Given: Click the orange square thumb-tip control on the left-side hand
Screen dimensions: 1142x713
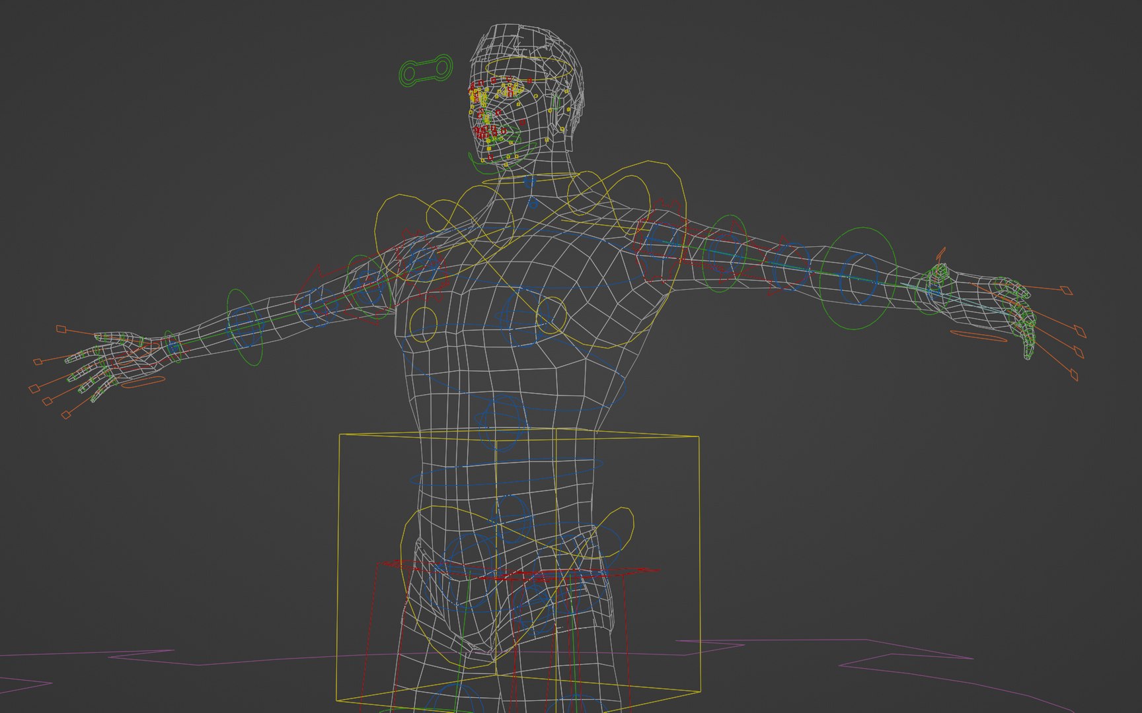Looking at the screenshot, I should 61,329.
